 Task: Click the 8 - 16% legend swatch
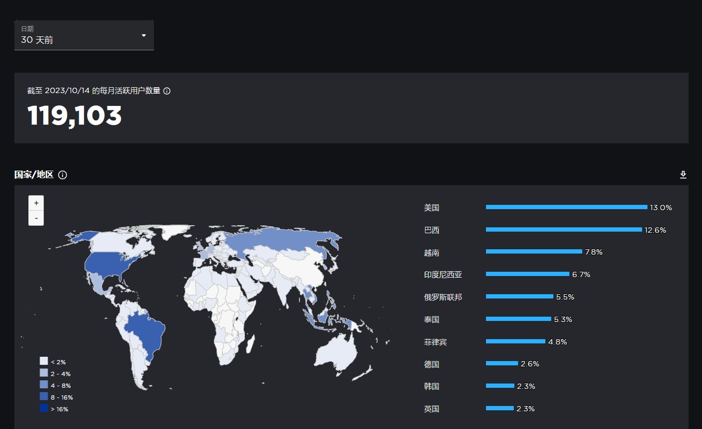click(44, 397)
